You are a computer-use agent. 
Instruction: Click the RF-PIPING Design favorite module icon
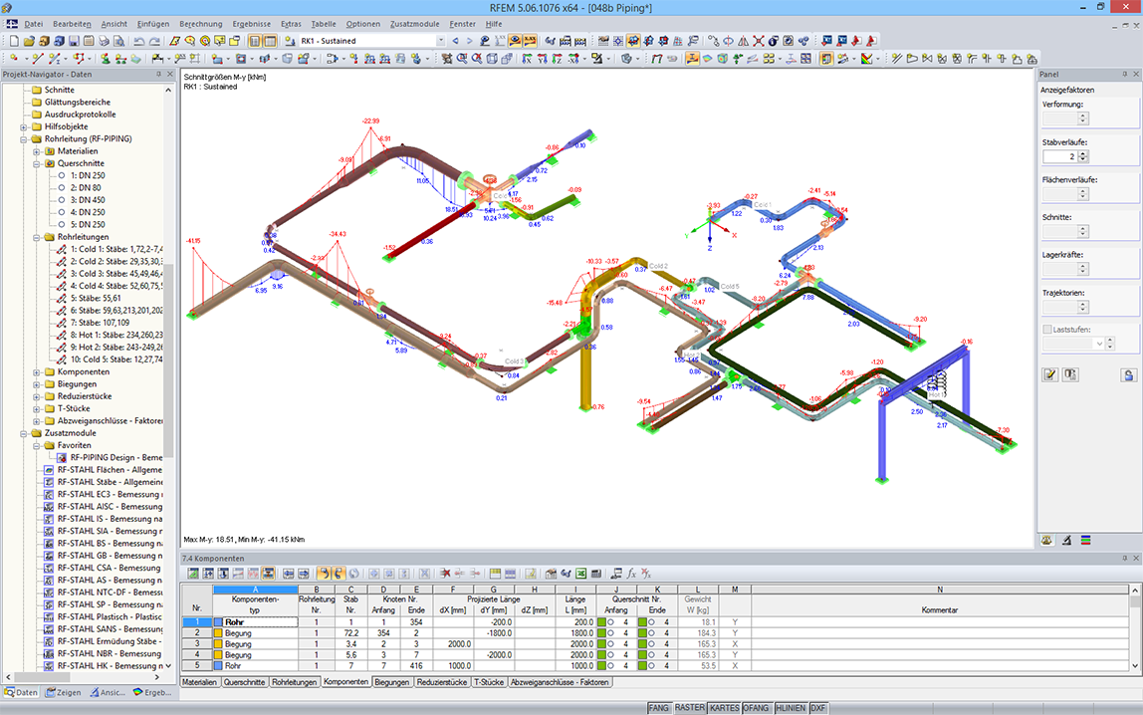pos(62,458)
